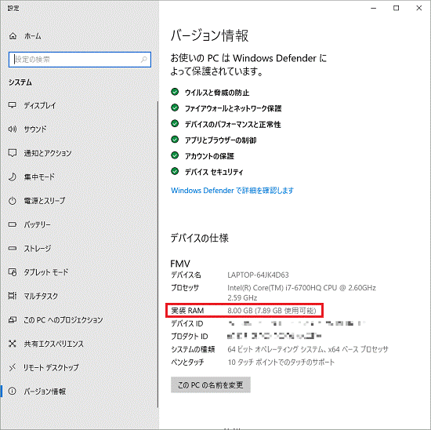Viewport: 431px width, 430px height.
Task: Click the battery icon in sidebar
Action: tap(13, 224)
